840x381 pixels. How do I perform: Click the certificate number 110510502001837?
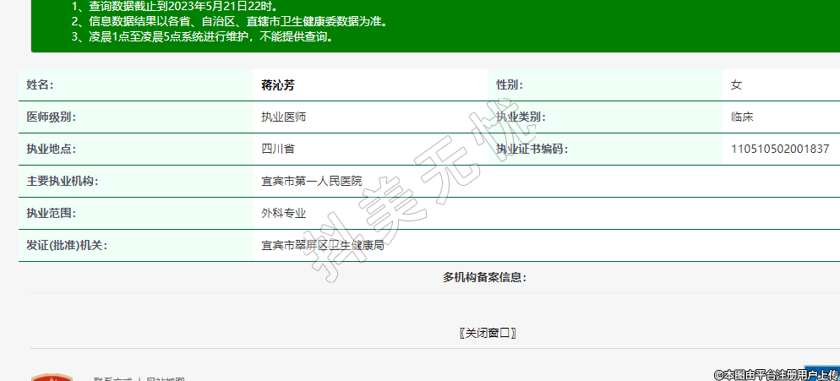coord(779,150)
